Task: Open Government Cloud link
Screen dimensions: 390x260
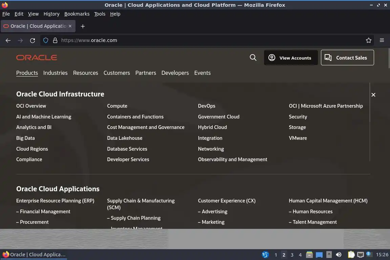Action: (219, 117)
